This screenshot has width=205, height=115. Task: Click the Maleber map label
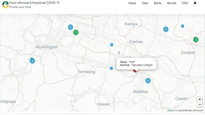coord(141,92)
